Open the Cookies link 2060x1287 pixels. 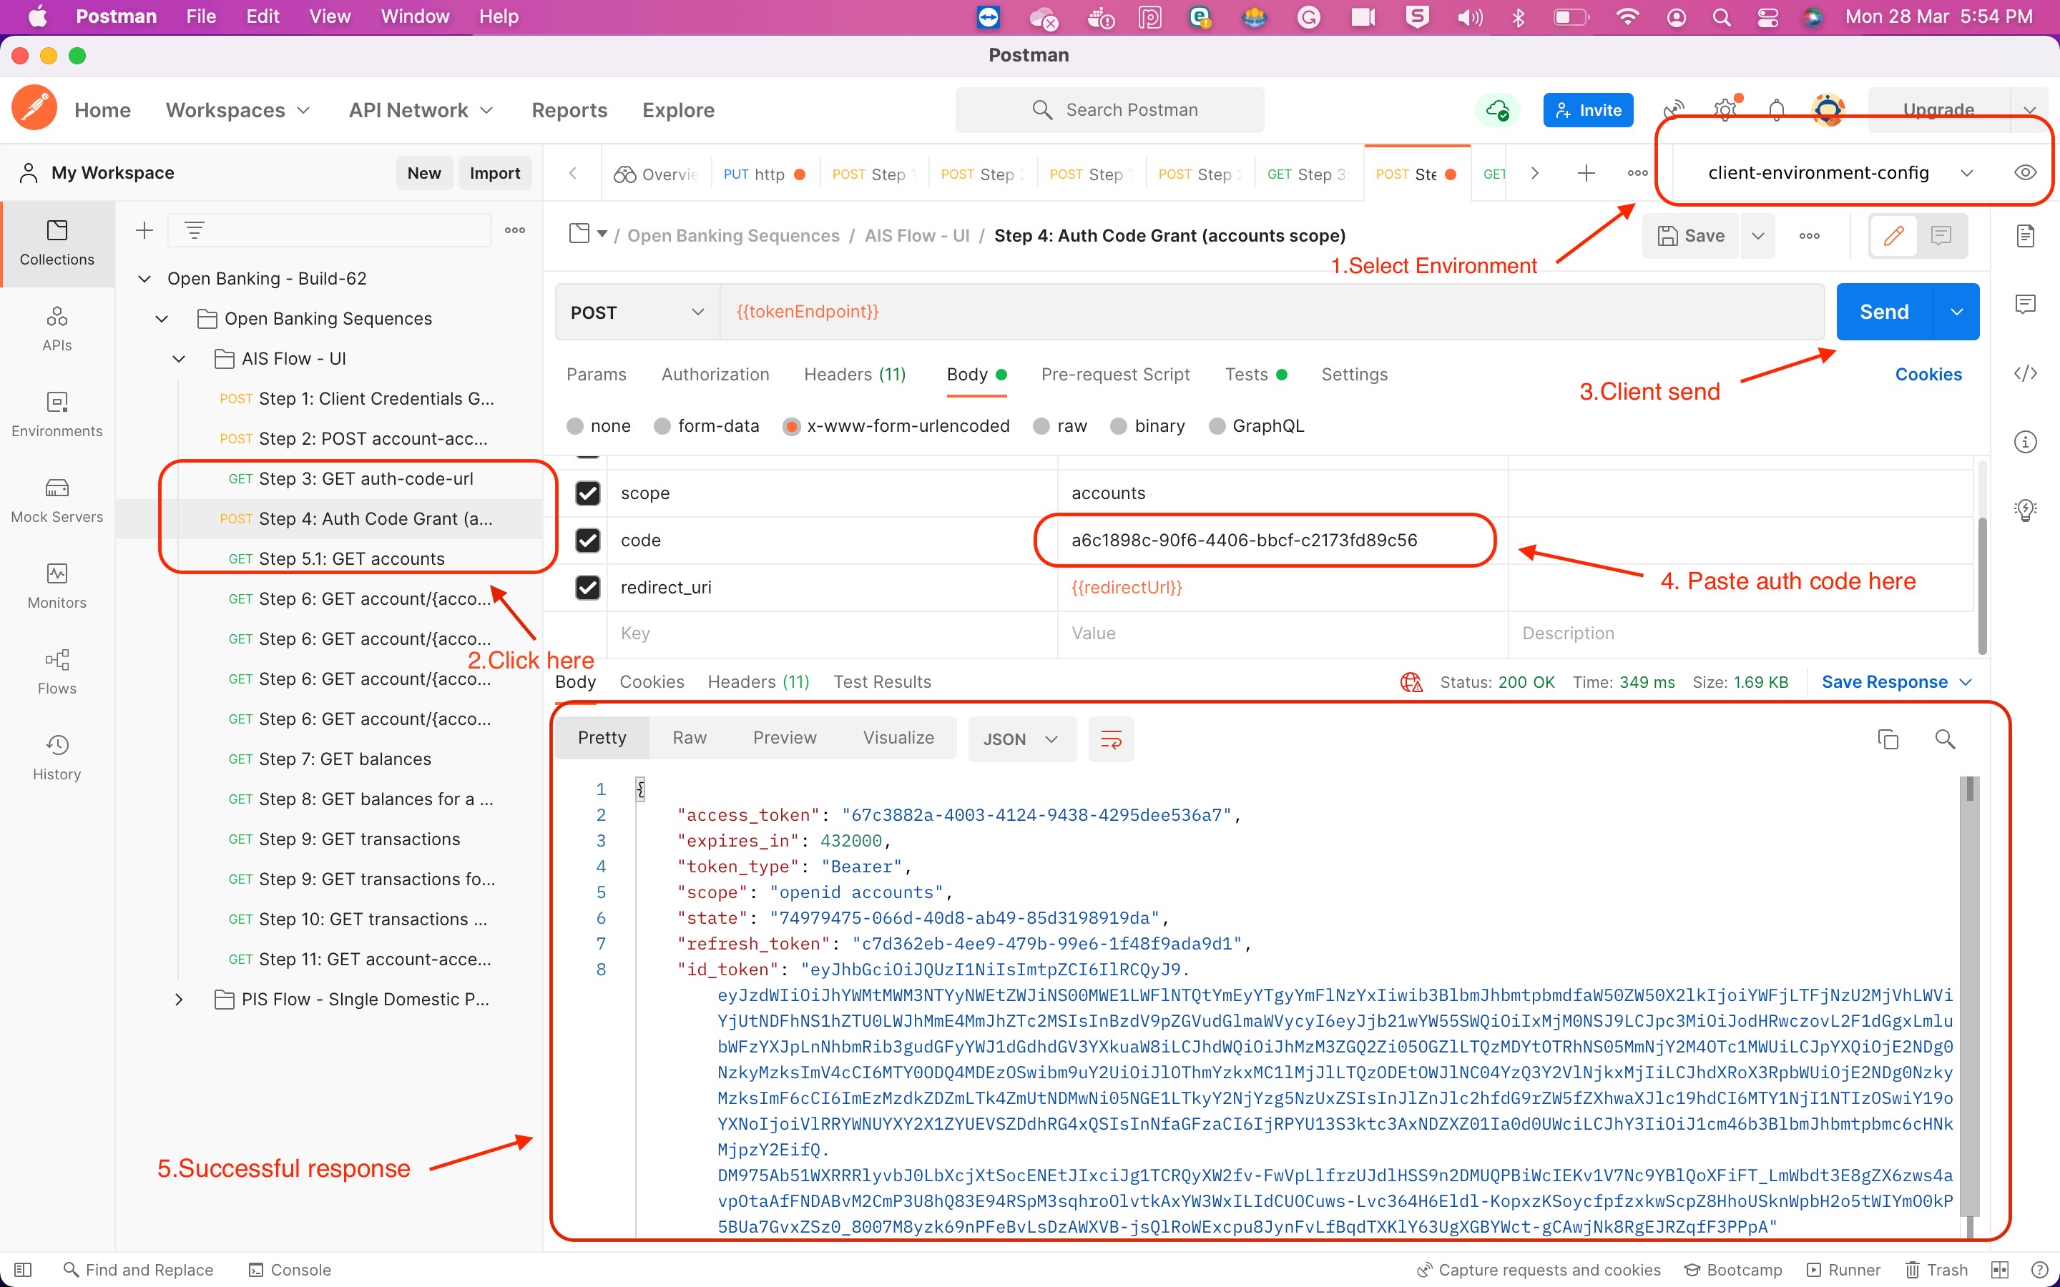click(1928, 375)
